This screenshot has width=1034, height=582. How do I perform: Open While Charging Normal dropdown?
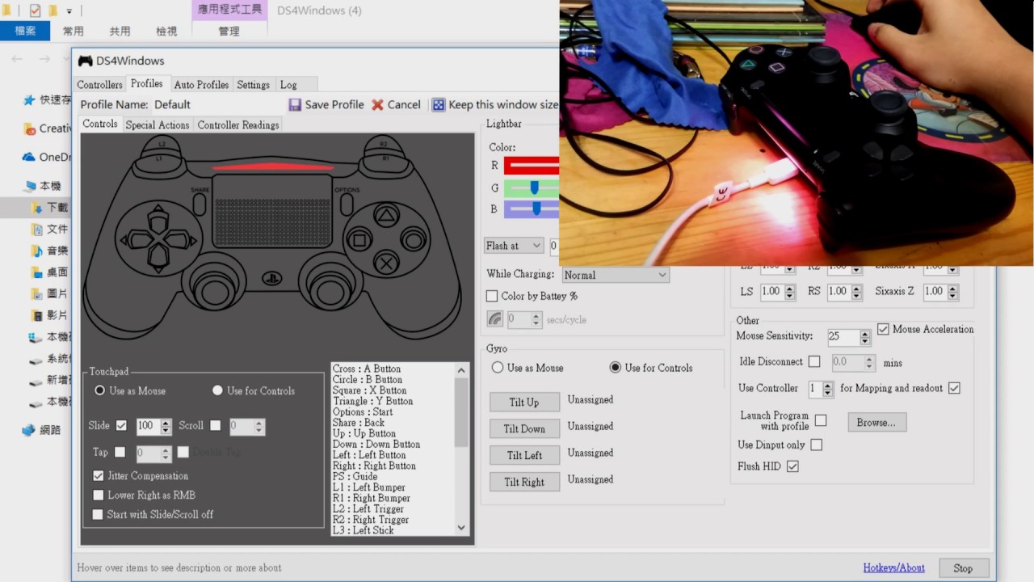pos(616,275)
